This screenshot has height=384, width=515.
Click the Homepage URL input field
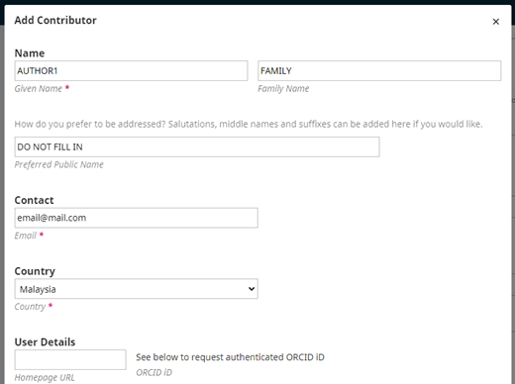coord(70,359)
